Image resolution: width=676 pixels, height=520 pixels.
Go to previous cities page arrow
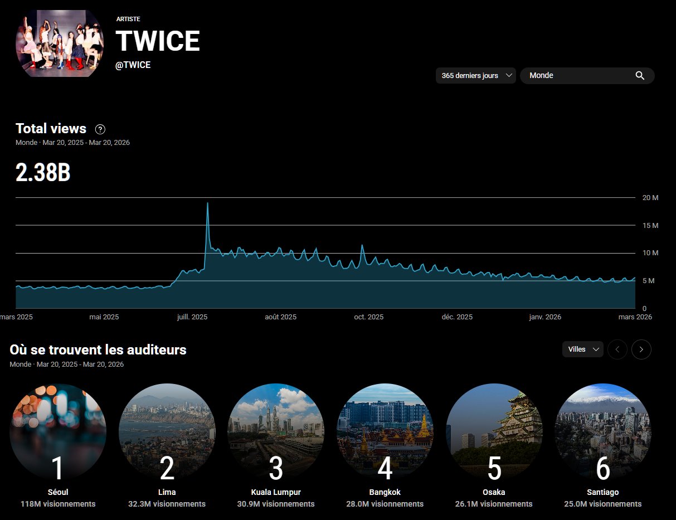coord(617,349)
